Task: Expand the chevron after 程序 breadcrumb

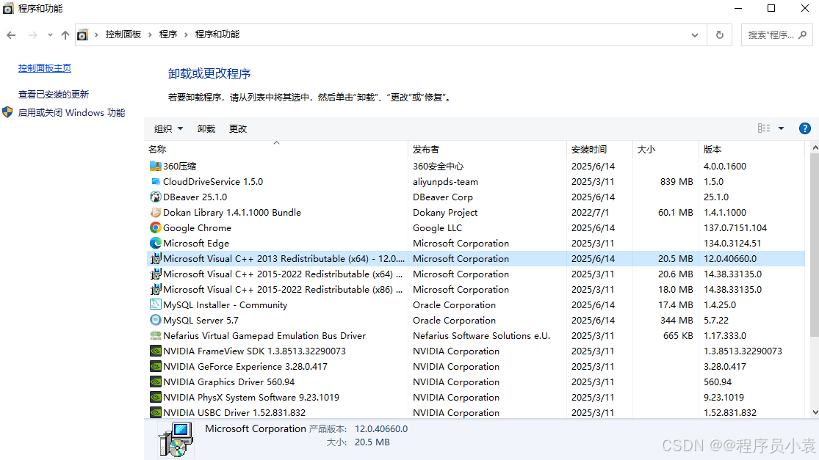Action: (186, 35)
